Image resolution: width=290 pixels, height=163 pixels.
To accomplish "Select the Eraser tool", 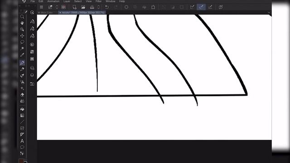I will tap(22, 95).
